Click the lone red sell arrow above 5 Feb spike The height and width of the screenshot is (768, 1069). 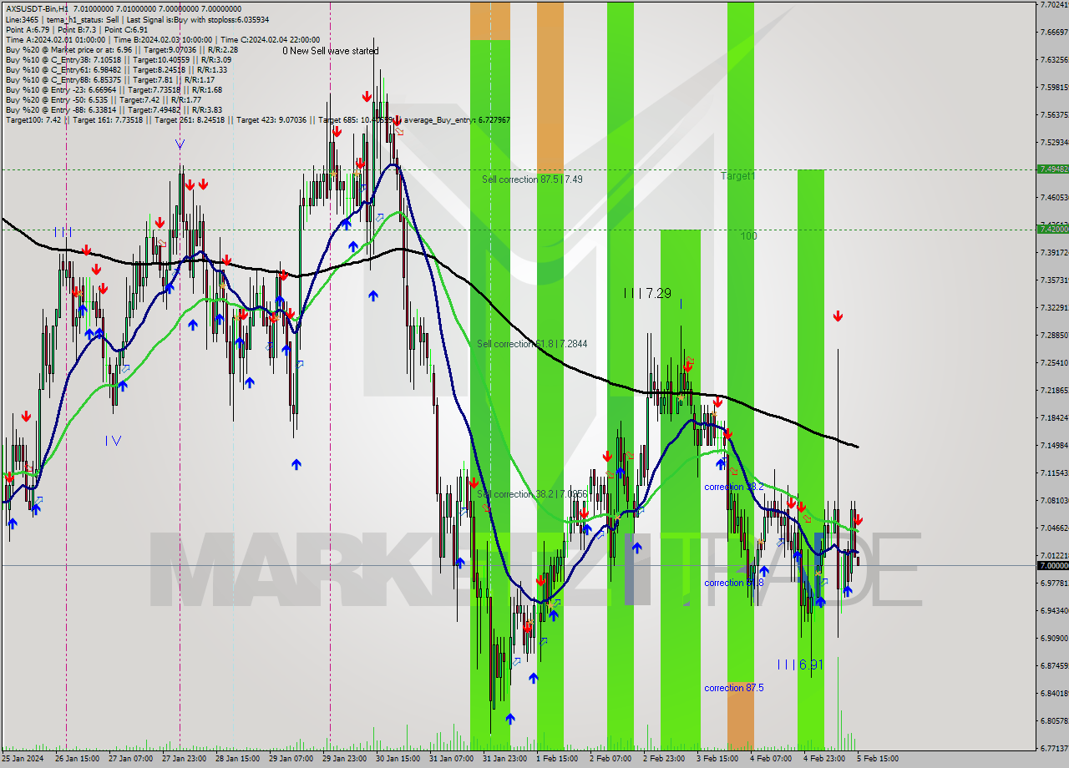pos(838,316)
